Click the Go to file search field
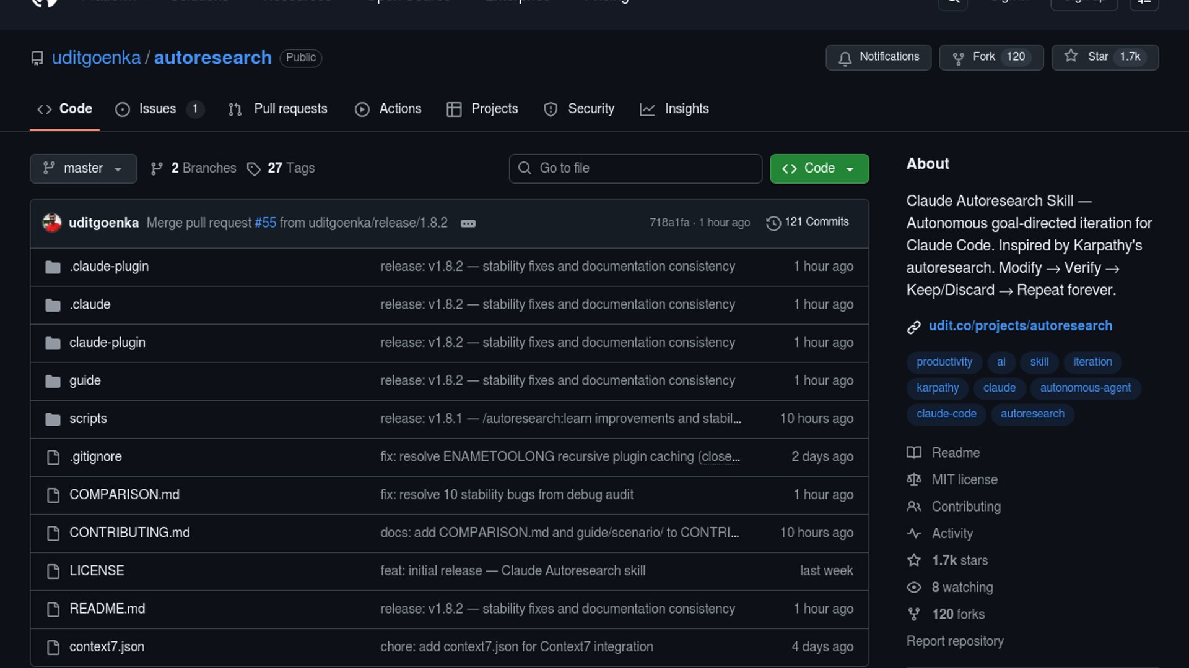 pos(635,168)
